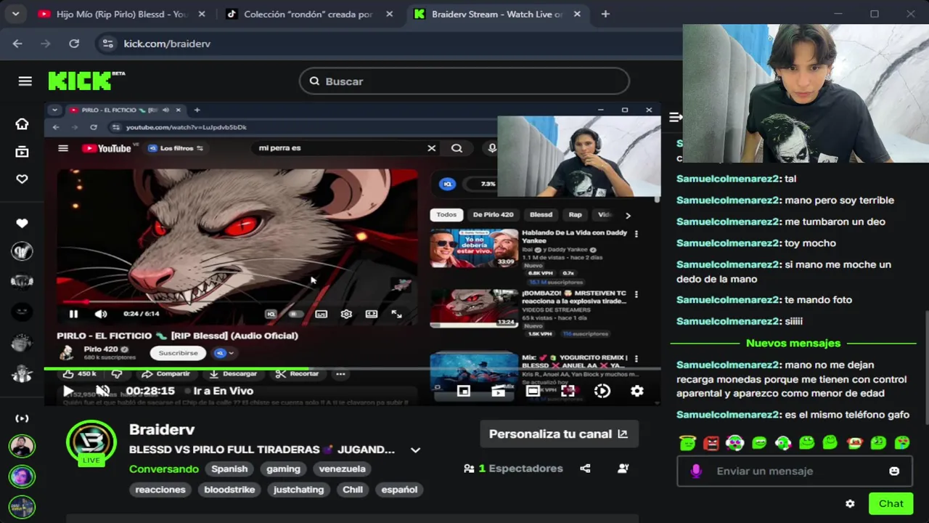Image resolution: width=929 pixels, height=523 pixels.
Task: Click YouTube Suscribirse button
Action: [178, 353]
